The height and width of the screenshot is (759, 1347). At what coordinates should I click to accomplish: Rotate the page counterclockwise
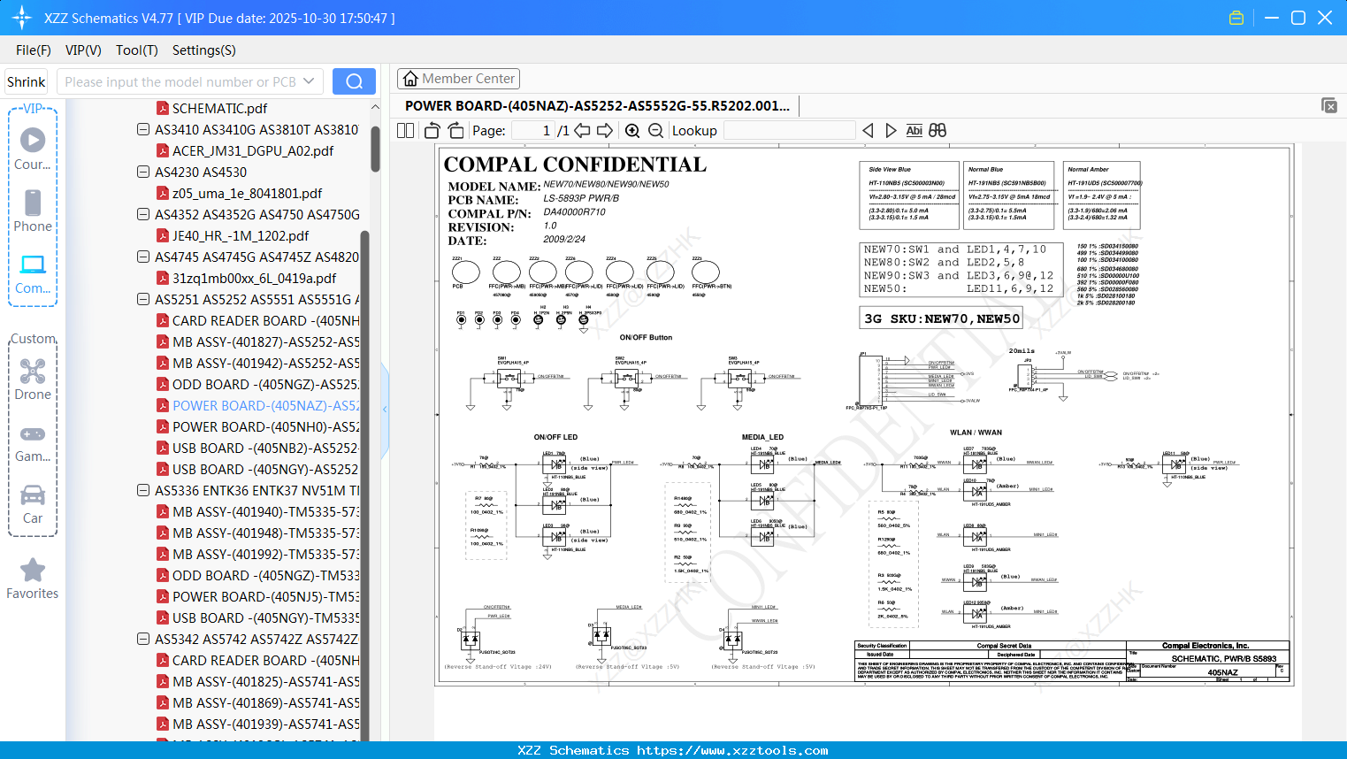(432, 131)
